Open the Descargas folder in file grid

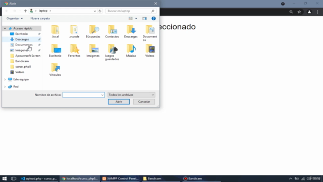(x=131, y=31)
